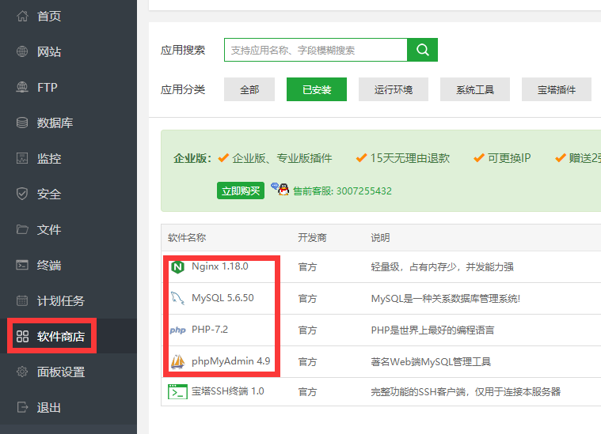This screenshot has height=434, width=601.
Task: Click the shield icon beside 安全
Action: [x=22, y=194]
